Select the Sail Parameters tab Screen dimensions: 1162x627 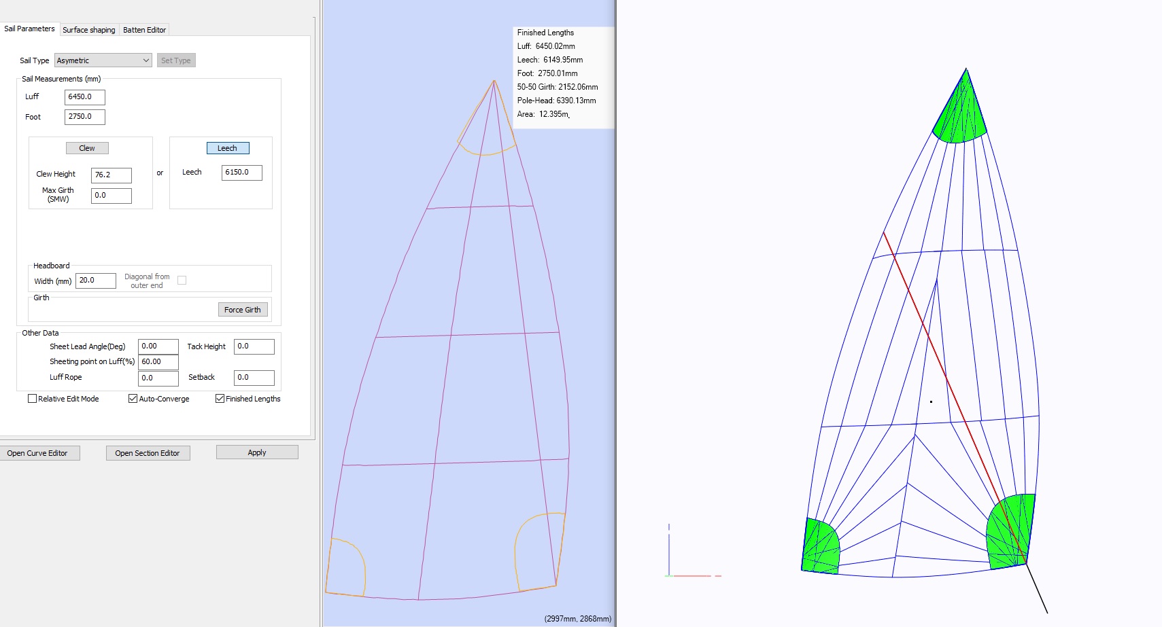tap(29, 29)
